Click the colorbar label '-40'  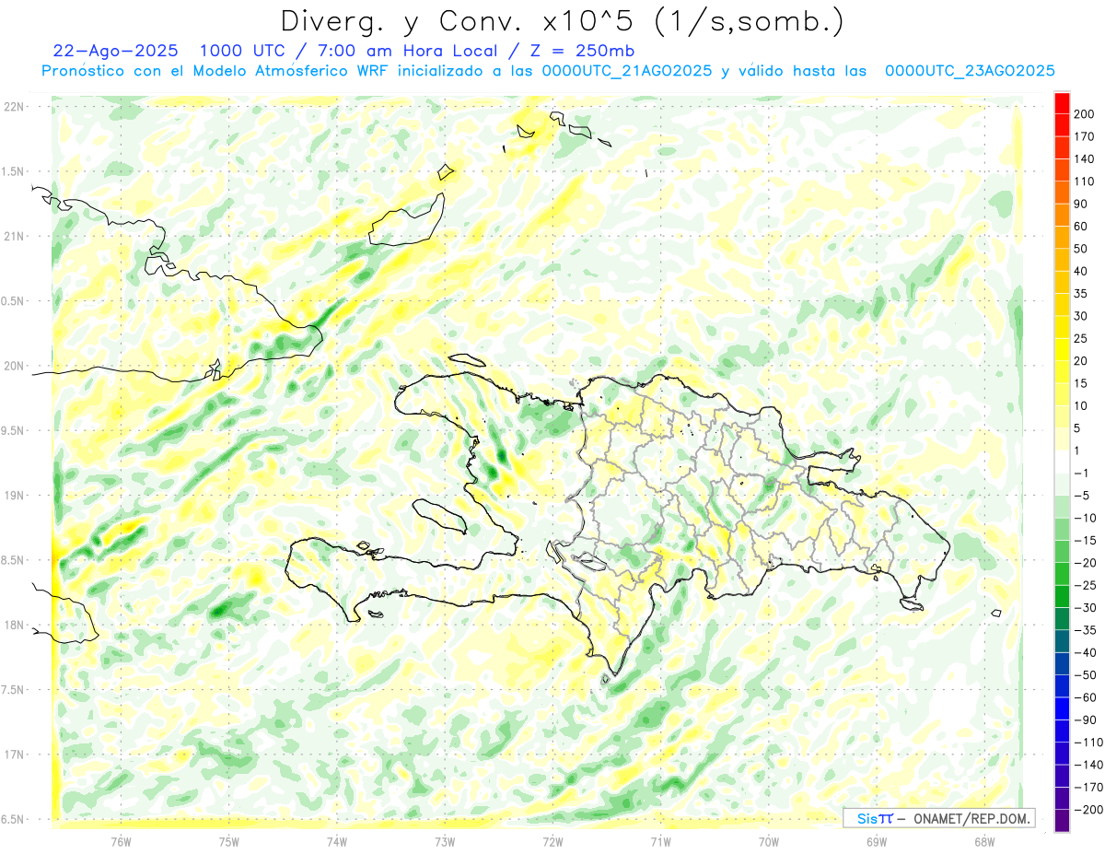[x=1085, y=653]
